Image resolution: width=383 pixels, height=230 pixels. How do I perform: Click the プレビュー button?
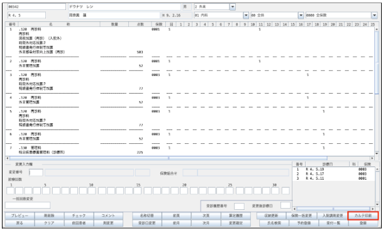[x=19, y=216]
